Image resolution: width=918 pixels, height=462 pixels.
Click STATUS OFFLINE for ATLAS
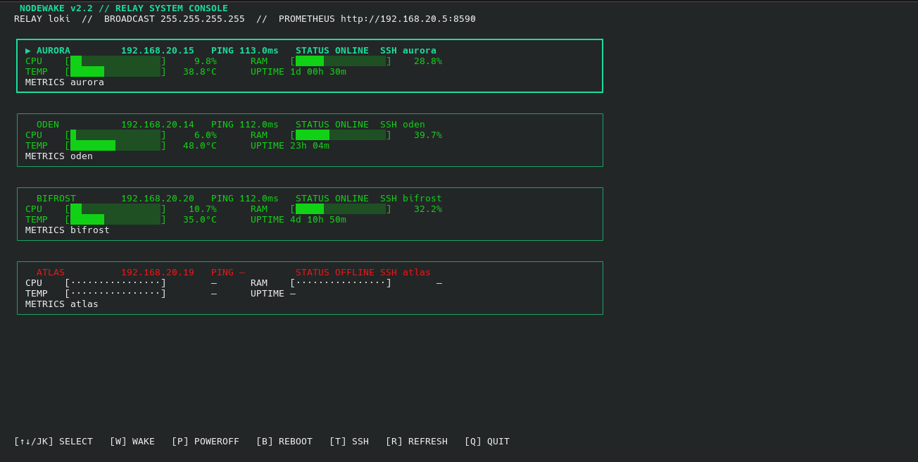tap(335, 273)
